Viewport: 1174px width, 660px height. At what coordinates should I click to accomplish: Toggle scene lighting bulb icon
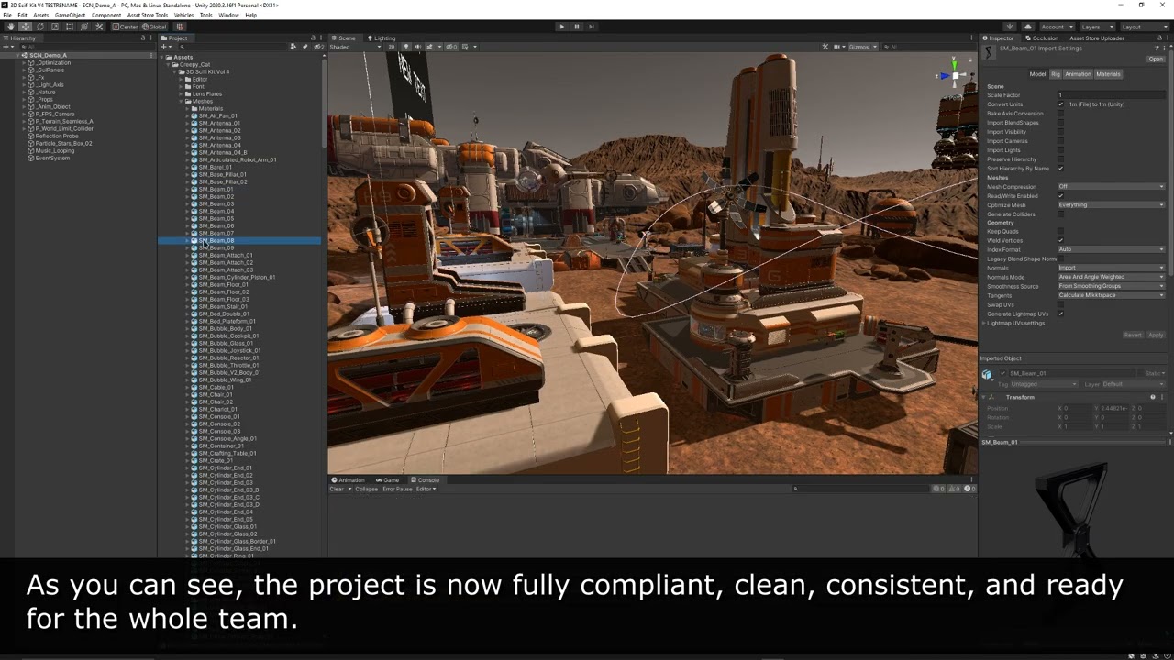pyautogui.click(x=406, y=47)
